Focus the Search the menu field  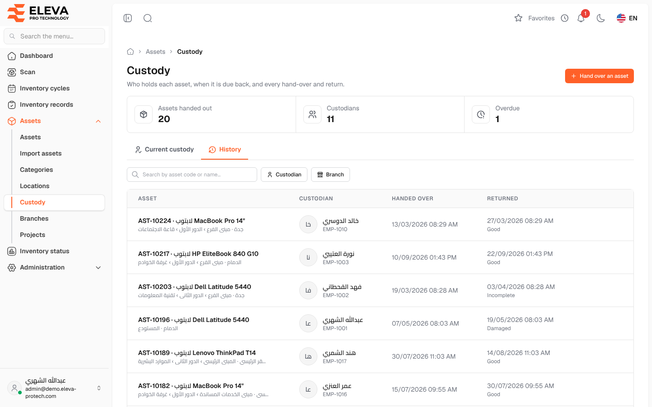pos(54,36)
